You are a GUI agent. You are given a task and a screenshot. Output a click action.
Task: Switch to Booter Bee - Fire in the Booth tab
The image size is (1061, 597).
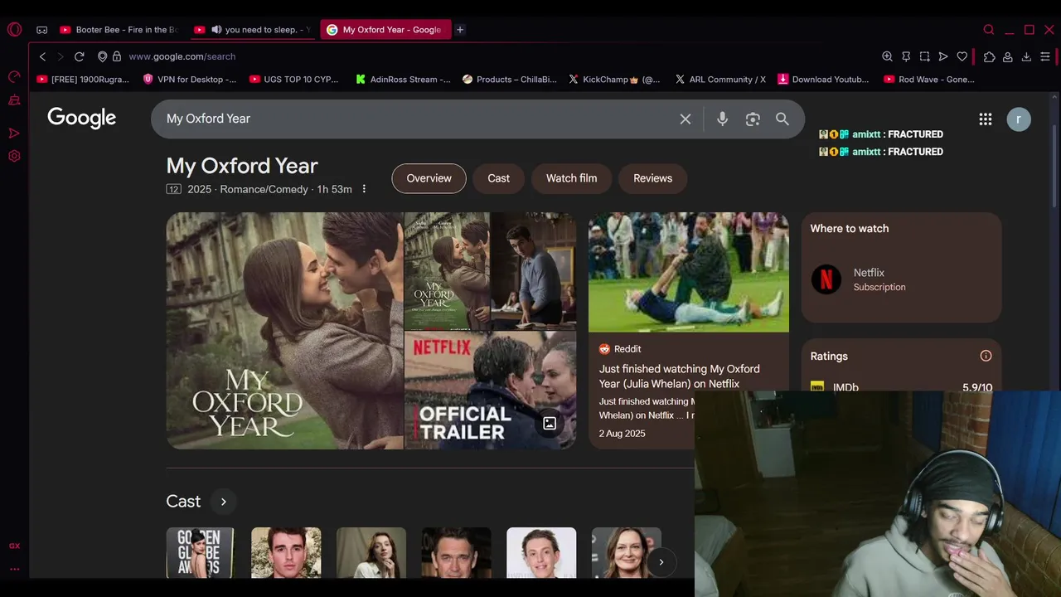119,30
